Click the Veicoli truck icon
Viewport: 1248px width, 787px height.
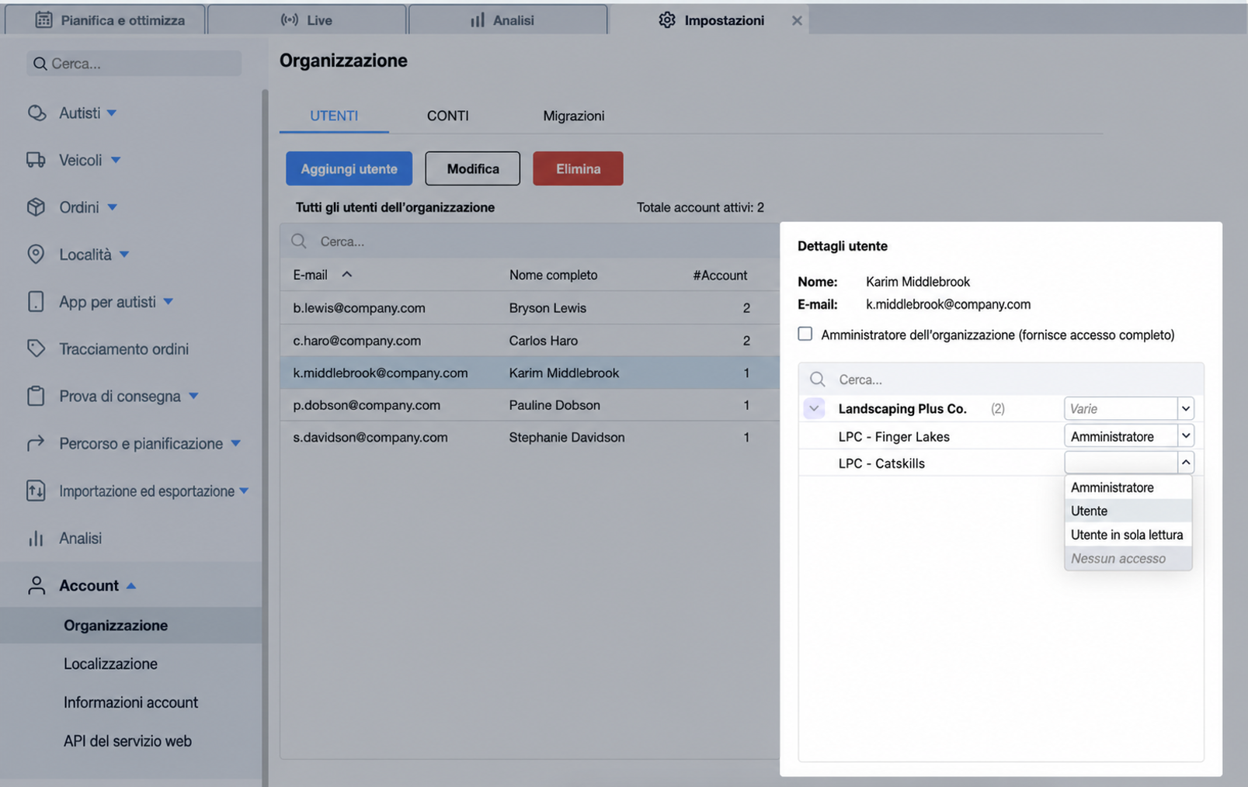coord(36,160)
